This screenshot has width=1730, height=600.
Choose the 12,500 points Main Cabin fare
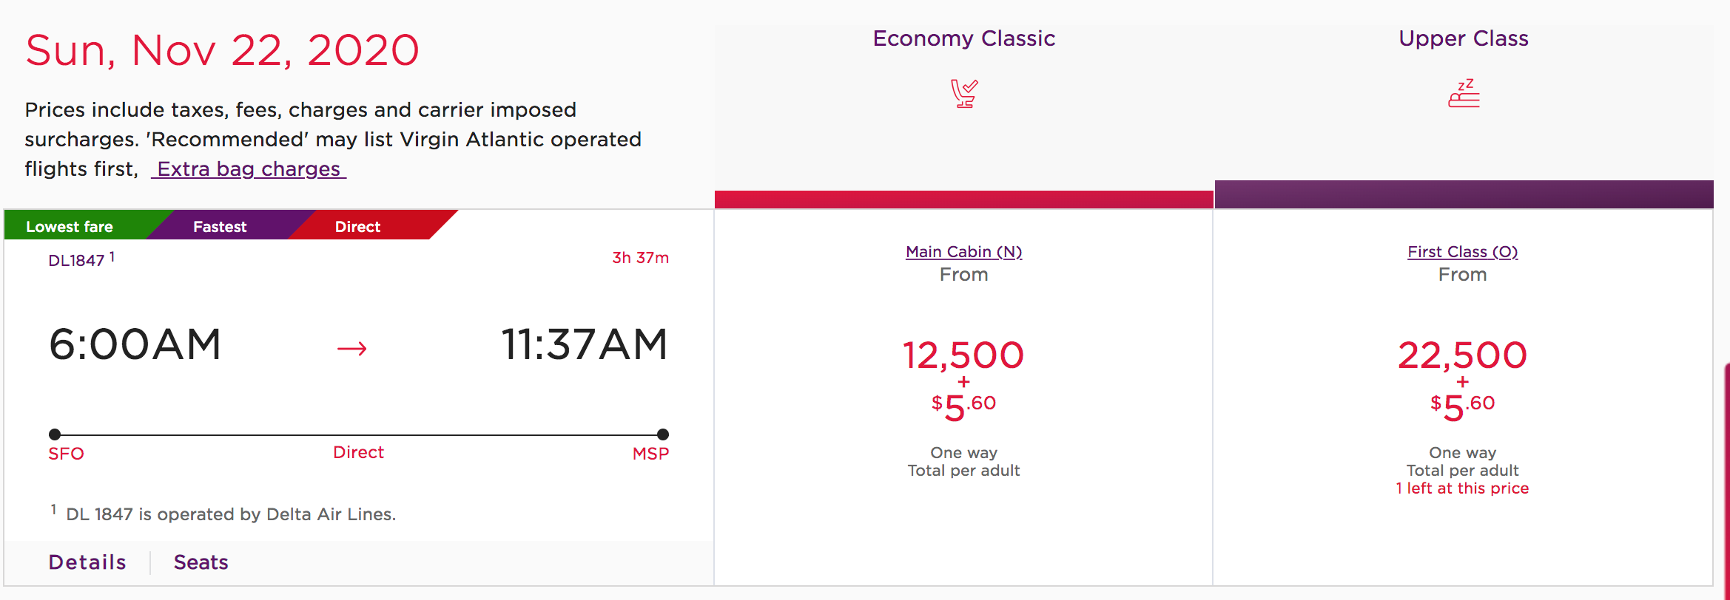tap(963, 356)
